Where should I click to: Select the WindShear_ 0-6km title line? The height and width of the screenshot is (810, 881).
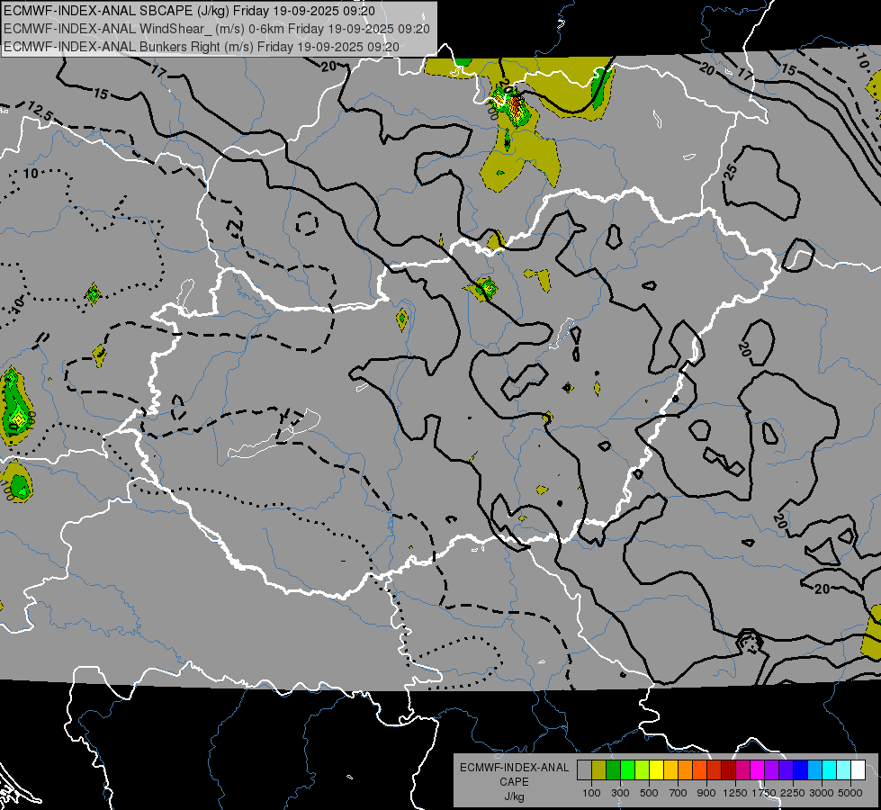(x=216, y=29)
